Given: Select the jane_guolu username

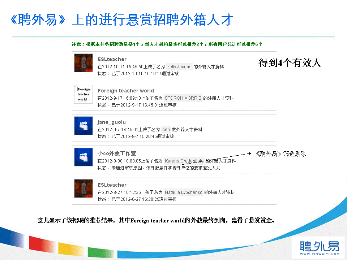Looking at the screenshot, I should [x=112, y=122].
